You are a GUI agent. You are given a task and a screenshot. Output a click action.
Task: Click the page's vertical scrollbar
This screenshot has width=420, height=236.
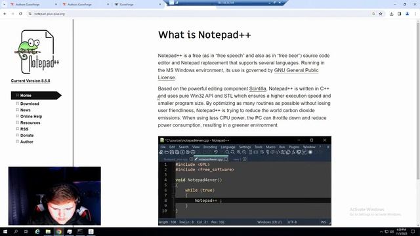(417, 101)
